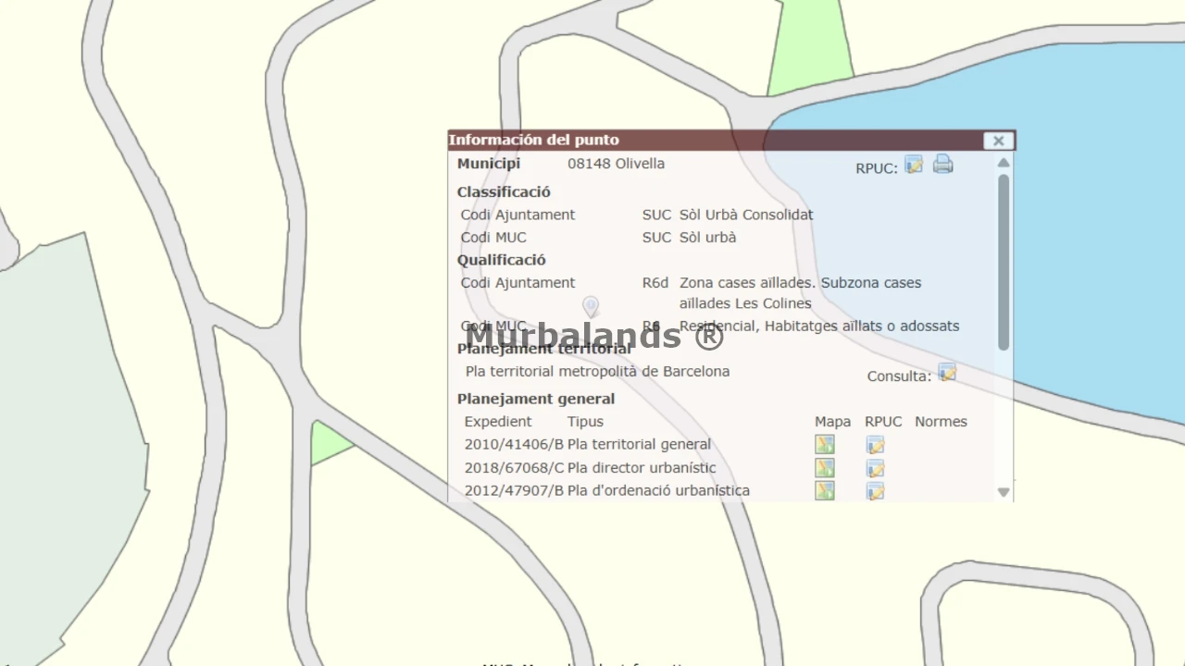Click the popup scrollbar up arrow
This screenshot has width=1185, height=666.
pyautogui.click(x=1004, y=163)
